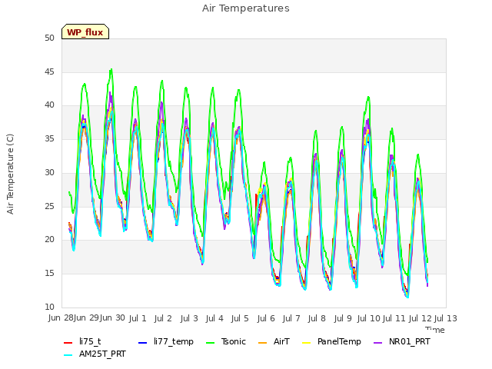Toggle the NR01_PRT legend entry
Image resolution: width=492 pixels, height=369 pixels.
click(x=402, y=341)
